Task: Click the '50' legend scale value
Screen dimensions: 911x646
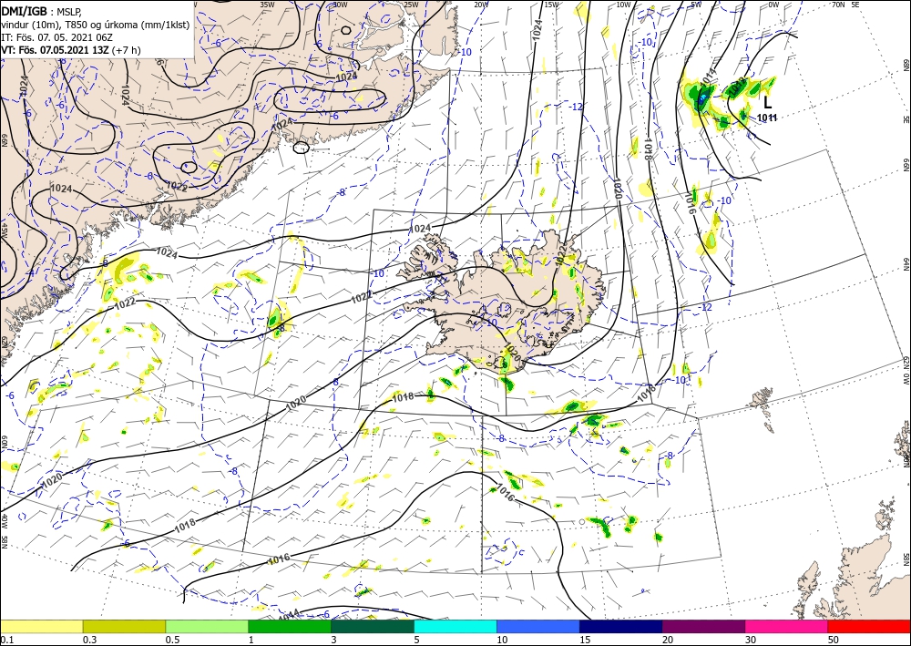Action: [834, 640]
